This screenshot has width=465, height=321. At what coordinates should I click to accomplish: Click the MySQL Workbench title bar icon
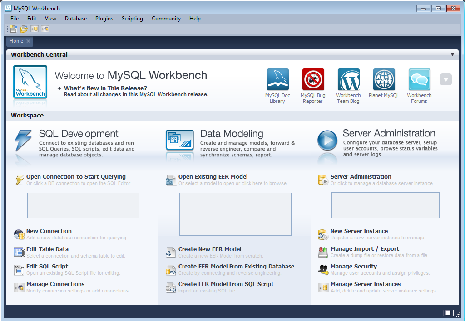coord(8,8)
